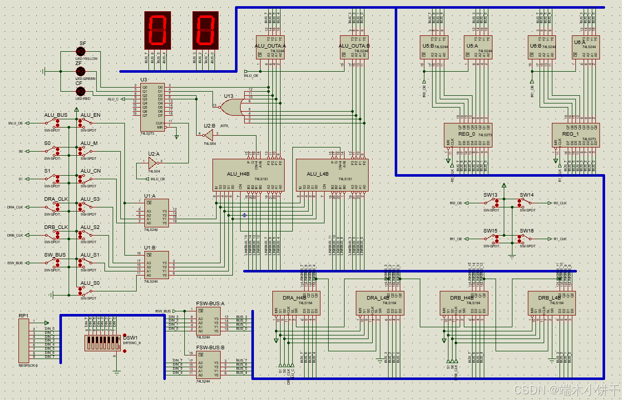This screenshot has height=400, width=622.
Task: Select the DRB_L4B shift register
Action: 552,303
